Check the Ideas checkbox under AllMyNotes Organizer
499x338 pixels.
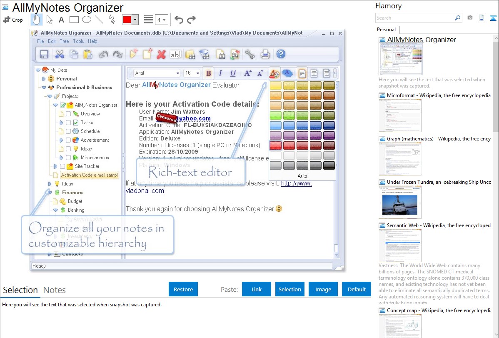(68, 149)
